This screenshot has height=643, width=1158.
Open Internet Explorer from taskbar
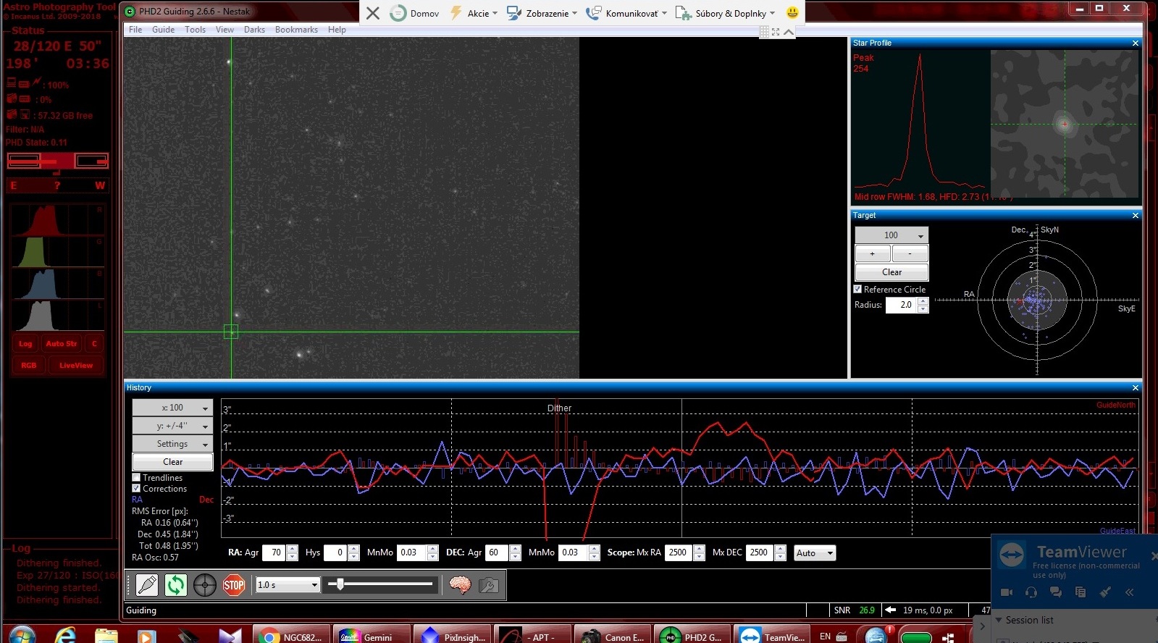[65, 636]
